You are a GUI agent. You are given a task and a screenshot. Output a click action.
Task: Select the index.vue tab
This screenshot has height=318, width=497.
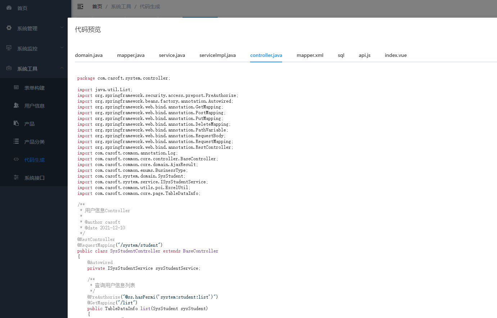click(396, 55)
